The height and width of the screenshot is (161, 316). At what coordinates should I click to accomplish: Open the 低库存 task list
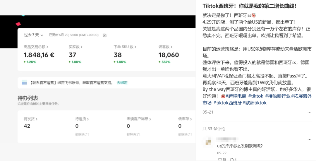[185, 119]
